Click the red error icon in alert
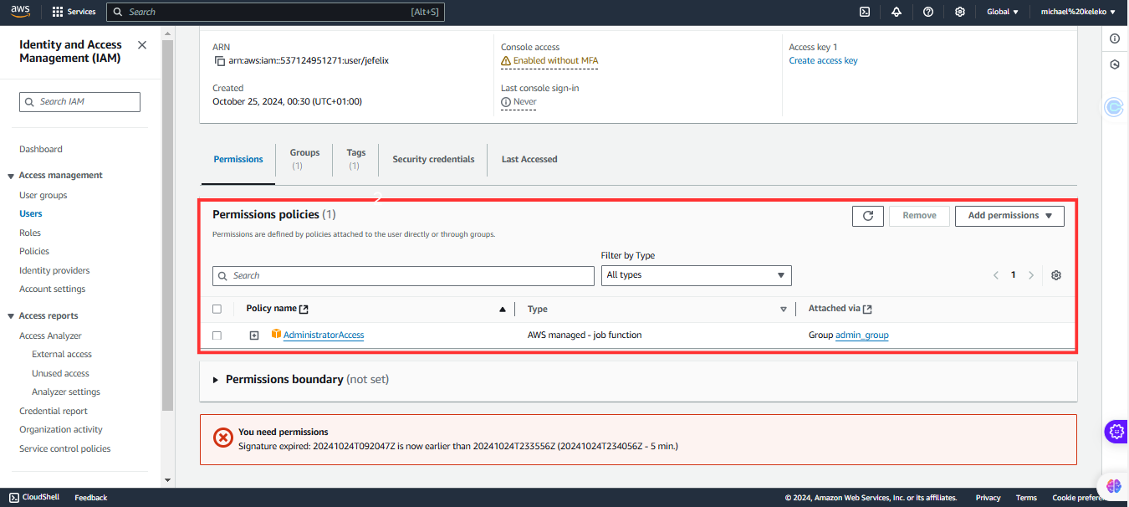1129x507 pixels. click(223, 438)
